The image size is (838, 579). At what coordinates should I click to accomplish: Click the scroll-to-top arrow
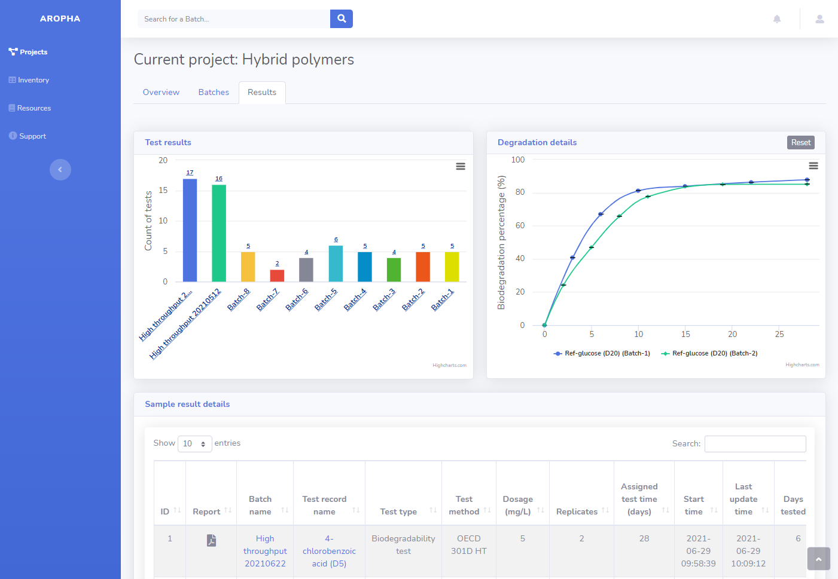point(818,559)
